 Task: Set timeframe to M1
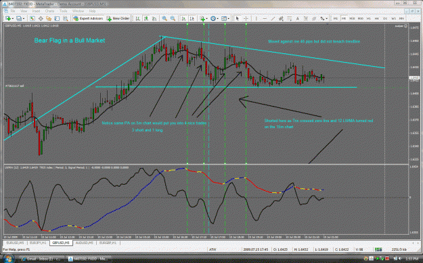pyautogui.click(x=335, y=18)
